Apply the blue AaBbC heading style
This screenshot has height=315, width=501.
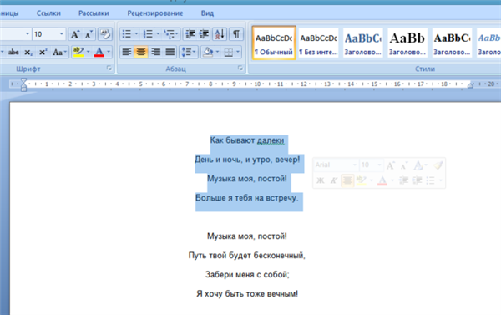tap(363, 43)
